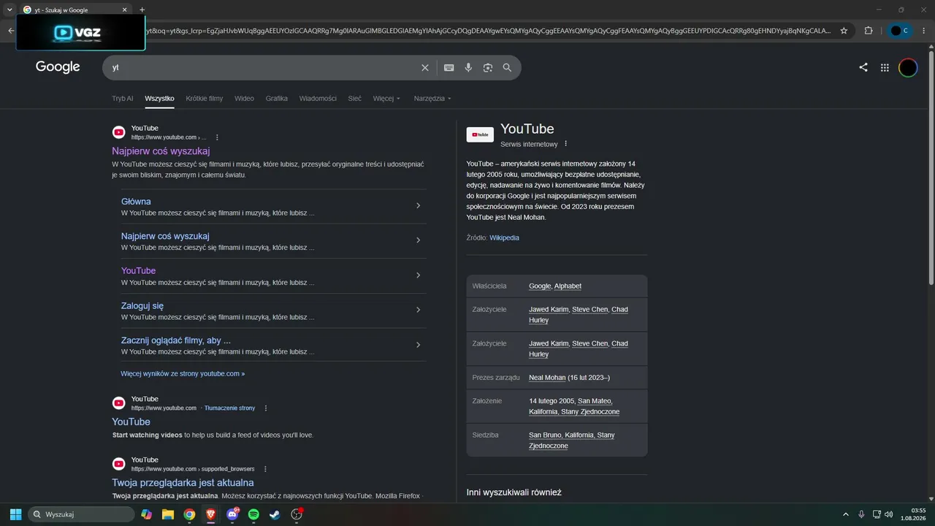Image resolution: width=935 pixels, height=526 pixels.
Task: Open the Narzędzia tools dropdown
Action: [432, 99]
